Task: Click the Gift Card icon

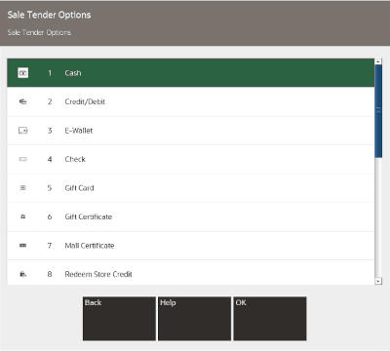Action: 22,188
